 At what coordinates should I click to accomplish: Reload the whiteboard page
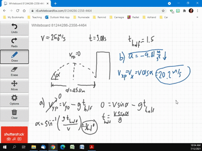click(x=18, y=11)
